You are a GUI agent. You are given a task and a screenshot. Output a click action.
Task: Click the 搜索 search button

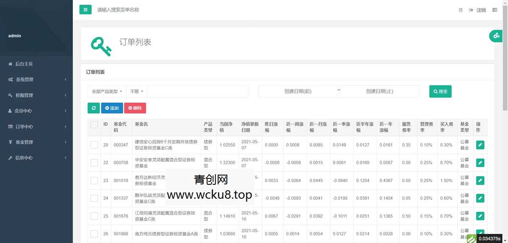click(440, 91)
